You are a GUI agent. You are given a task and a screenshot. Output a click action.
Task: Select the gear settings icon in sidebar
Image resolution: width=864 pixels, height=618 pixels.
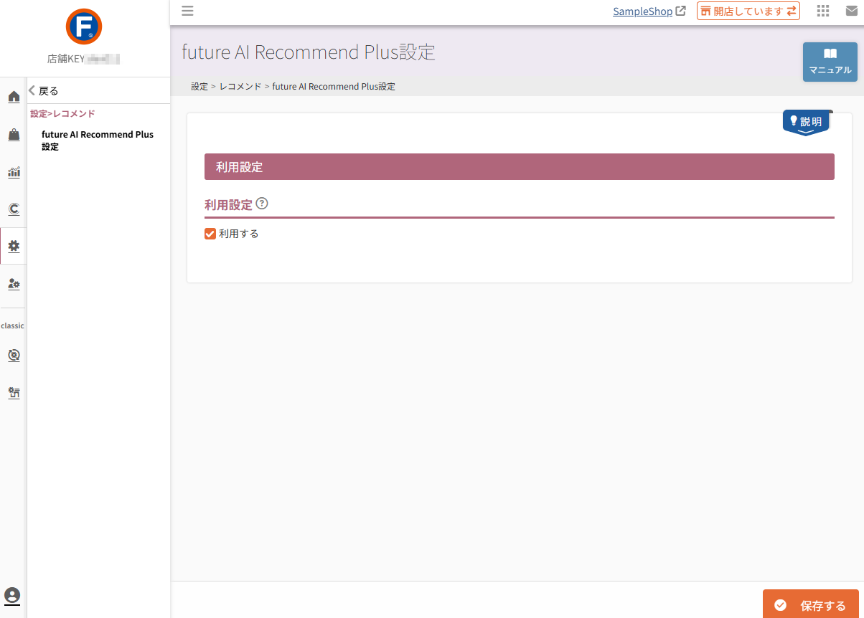click(13, 246)
